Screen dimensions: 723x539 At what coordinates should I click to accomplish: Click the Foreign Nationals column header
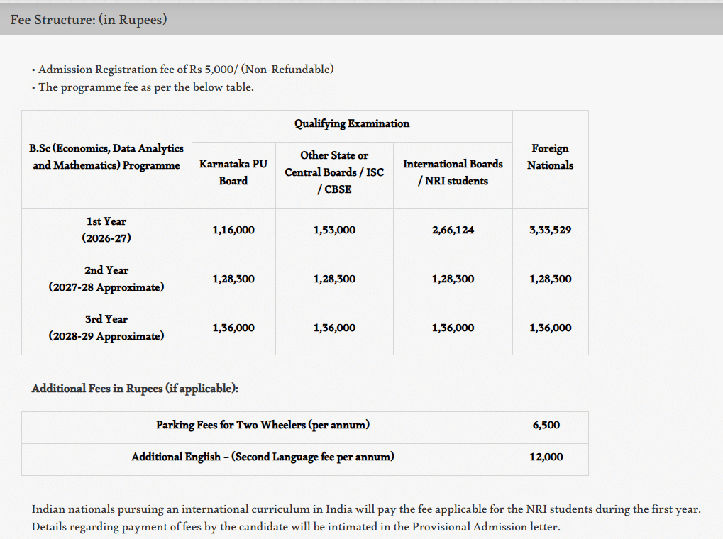550,157
